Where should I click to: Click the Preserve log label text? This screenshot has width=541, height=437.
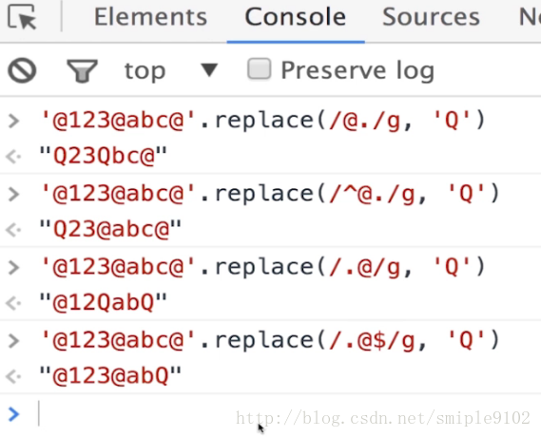pos(357,70)
